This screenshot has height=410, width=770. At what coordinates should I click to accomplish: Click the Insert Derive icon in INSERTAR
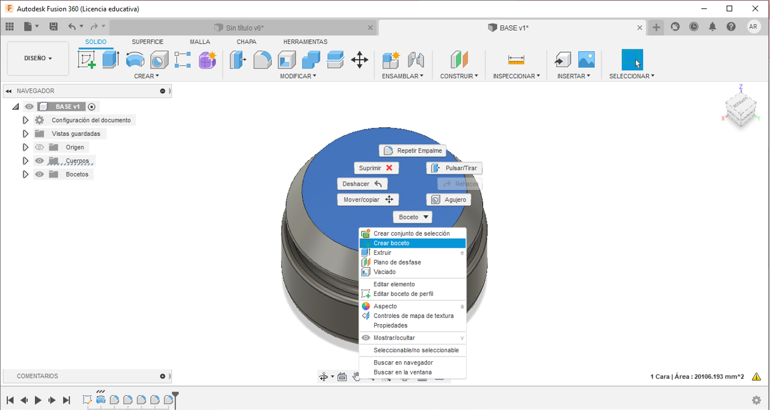(x=562, y=60)
